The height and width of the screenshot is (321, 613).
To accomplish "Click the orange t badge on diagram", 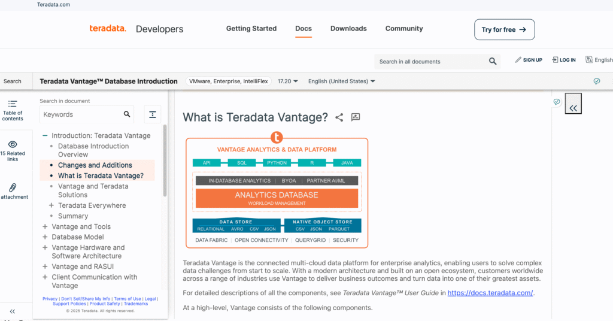I will click(x=277, y=137).
